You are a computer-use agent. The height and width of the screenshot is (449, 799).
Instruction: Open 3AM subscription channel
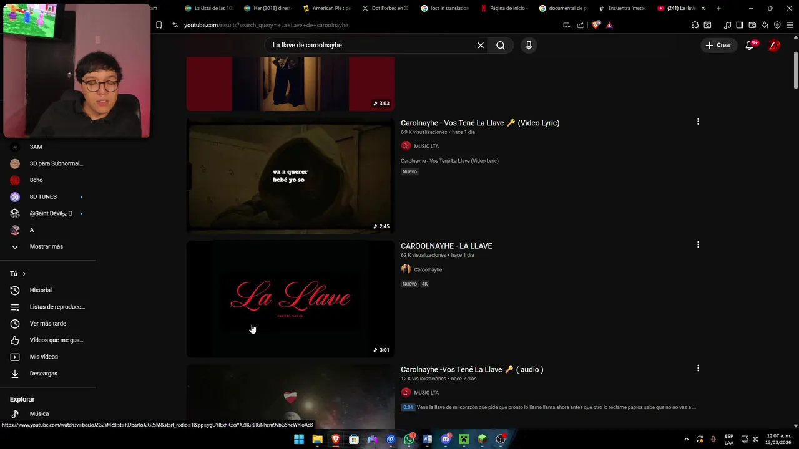point(36,147)
